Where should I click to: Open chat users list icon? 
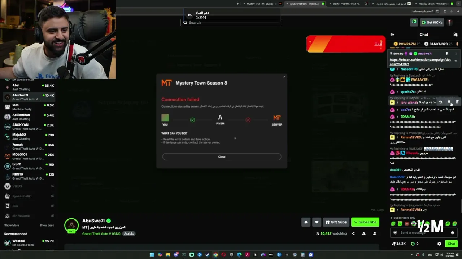click(x=455, y=35)
